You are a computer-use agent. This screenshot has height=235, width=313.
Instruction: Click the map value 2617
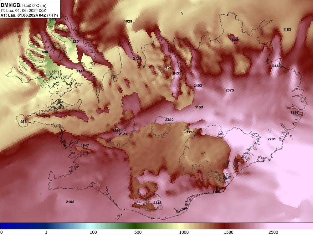(227, 178)
